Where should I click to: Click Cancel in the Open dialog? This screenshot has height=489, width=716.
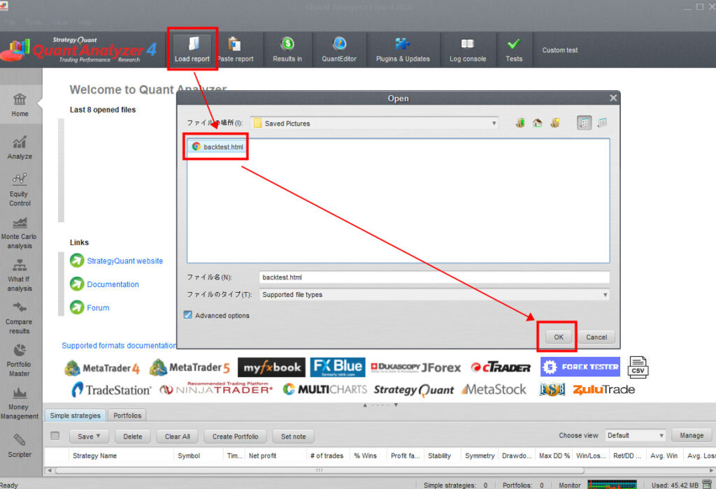click(x=596, y=337)
